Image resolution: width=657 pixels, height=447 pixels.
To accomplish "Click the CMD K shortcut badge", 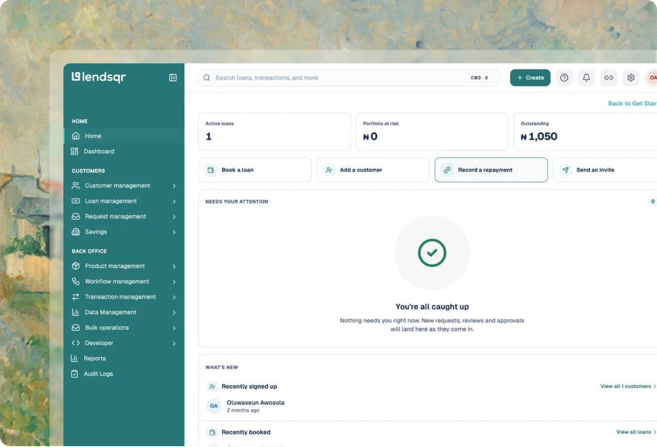I will [479, 78].
